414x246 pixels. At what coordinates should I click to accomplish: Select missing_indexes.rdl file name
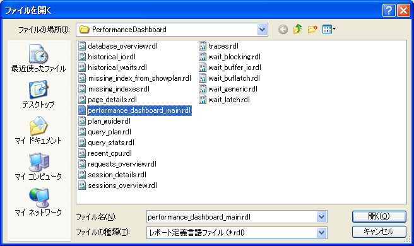pyautogui.click(x=119, y=89)
